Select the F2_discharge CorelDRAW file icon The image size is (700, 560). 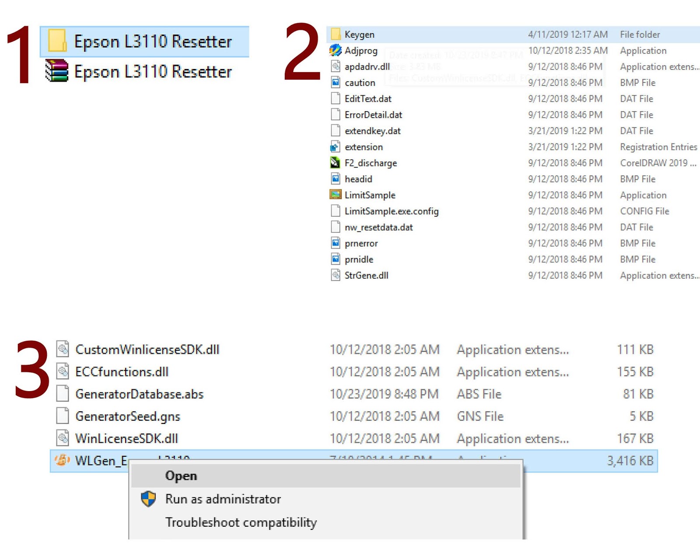pos(335,163)
